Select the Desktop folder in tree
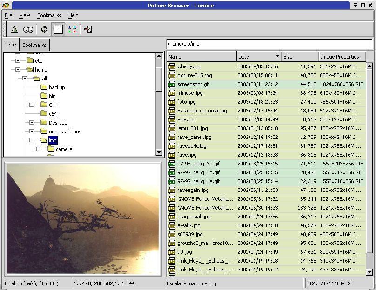 [58, 123]
